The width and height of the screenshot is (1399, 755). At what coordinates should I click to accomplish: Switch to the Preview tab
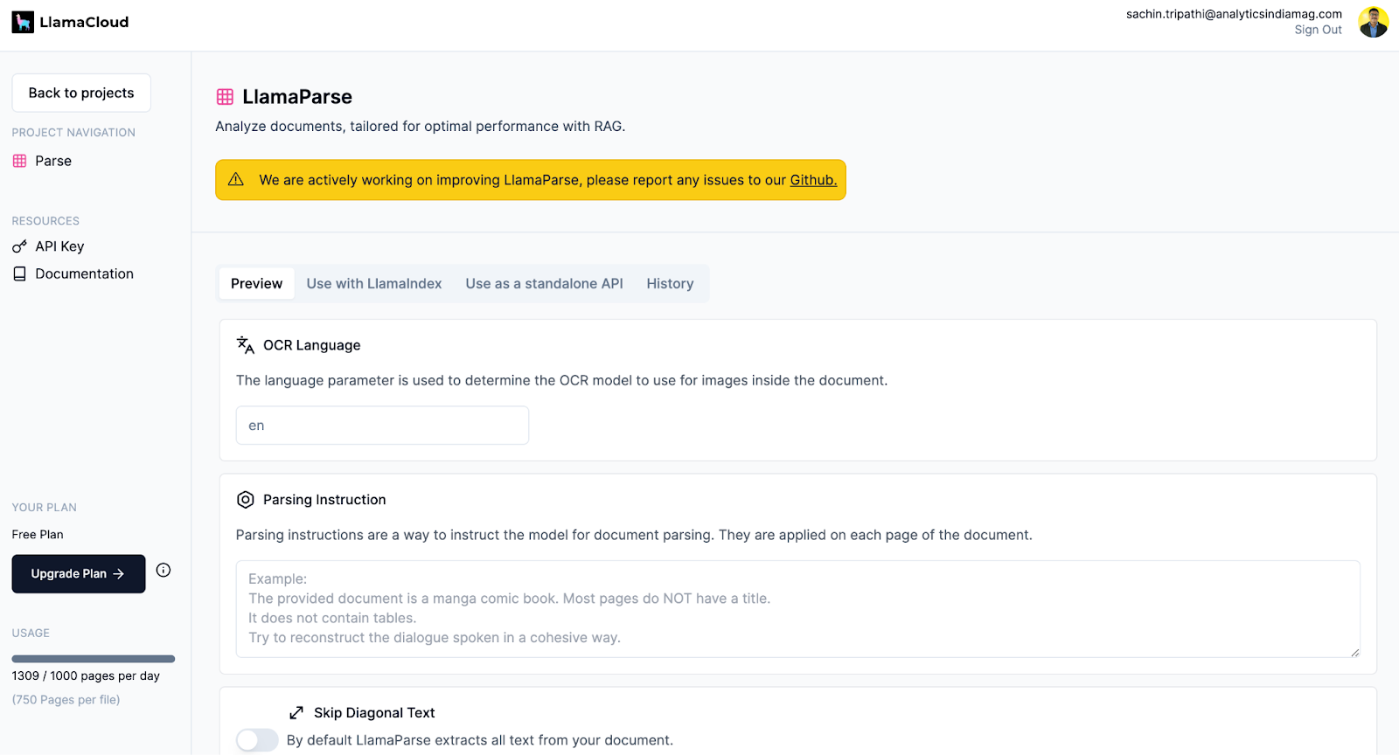[257, 284]
